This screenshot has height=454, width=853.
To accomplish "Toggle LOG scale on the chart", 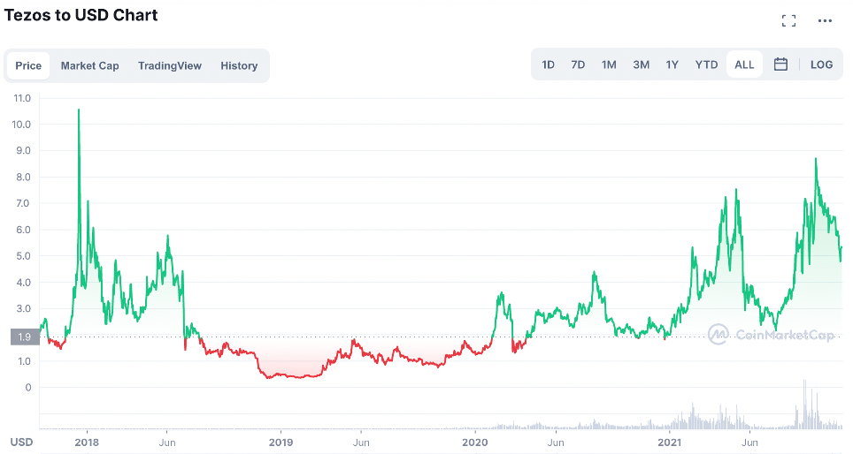I will tap(821, 64).
